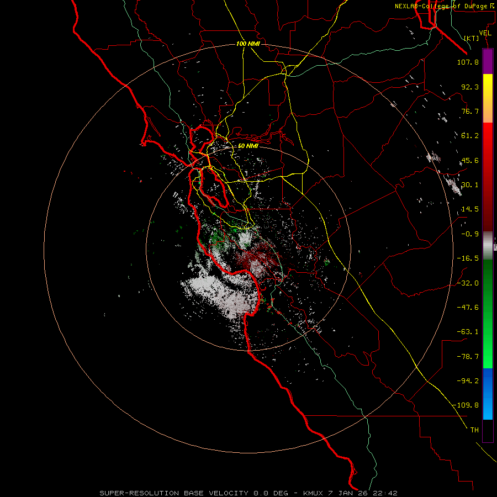Image resolution: width=497 pixels, height=497 pixels.
Task: Click the -47.6 velocity scale value
Action: click(x=468, y=308)
